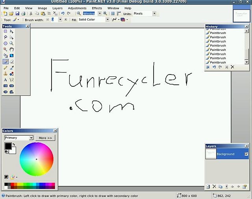Add new layer in Layers panel

pos(208,187)
